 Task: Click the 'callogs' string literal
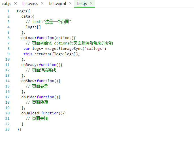tap(94, 49)
